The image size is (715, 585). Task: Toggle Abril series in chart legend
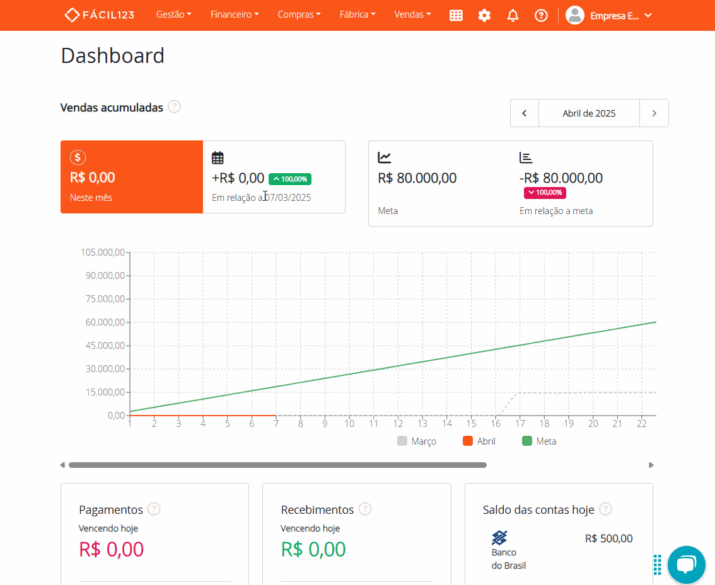pos(479,441)
